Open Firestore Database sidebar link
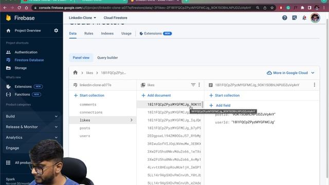This screenshot has height=185, width=329. (x=29, y=60)
